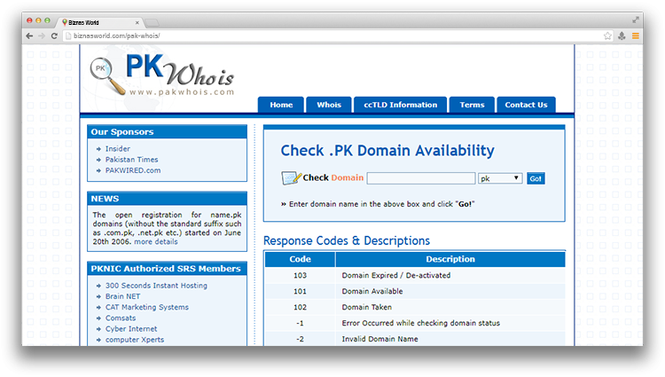The height and width of the screenshot is (377, 665).
Task: Switch to the ccTLD Information tab
Action: [x=400, y=105]
